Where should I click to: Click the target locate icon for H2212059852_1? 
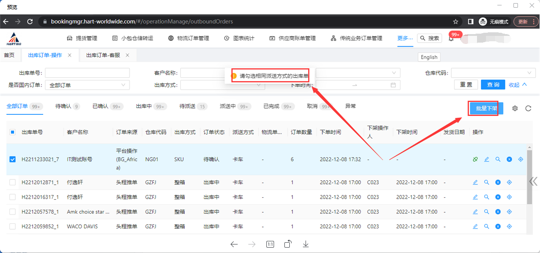tap(510, 227)
